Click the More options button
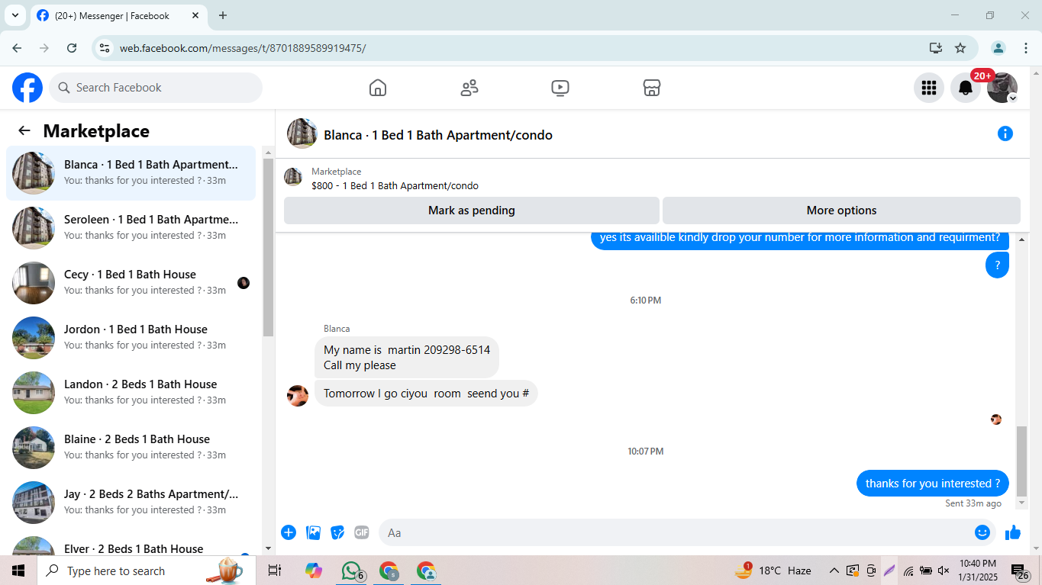The width and height of the screenshot is (1042, 585). tap(841, 211)
